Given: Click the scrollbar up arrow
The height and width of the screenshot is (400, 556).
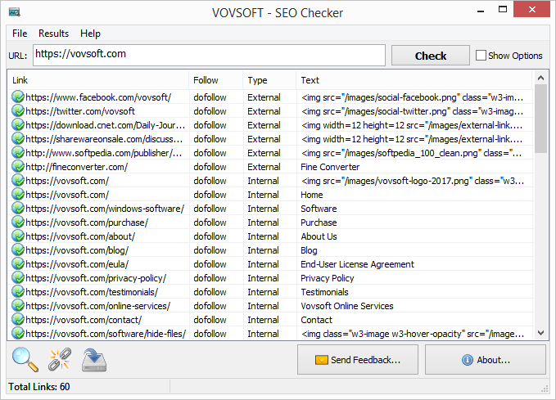Looking at the screenshot, I should [x=540, y=78].
